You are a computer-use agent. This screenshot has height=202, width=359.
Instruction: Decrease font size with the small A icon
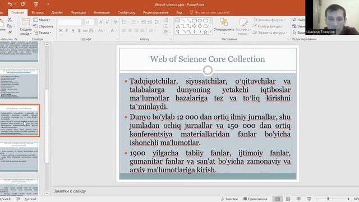pyautogui.click(x=107, y=22)
